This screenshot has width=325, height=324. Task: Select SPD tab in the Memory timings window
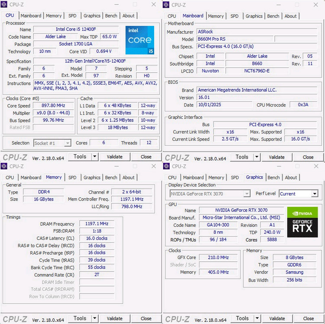click(x=72, y=178)
